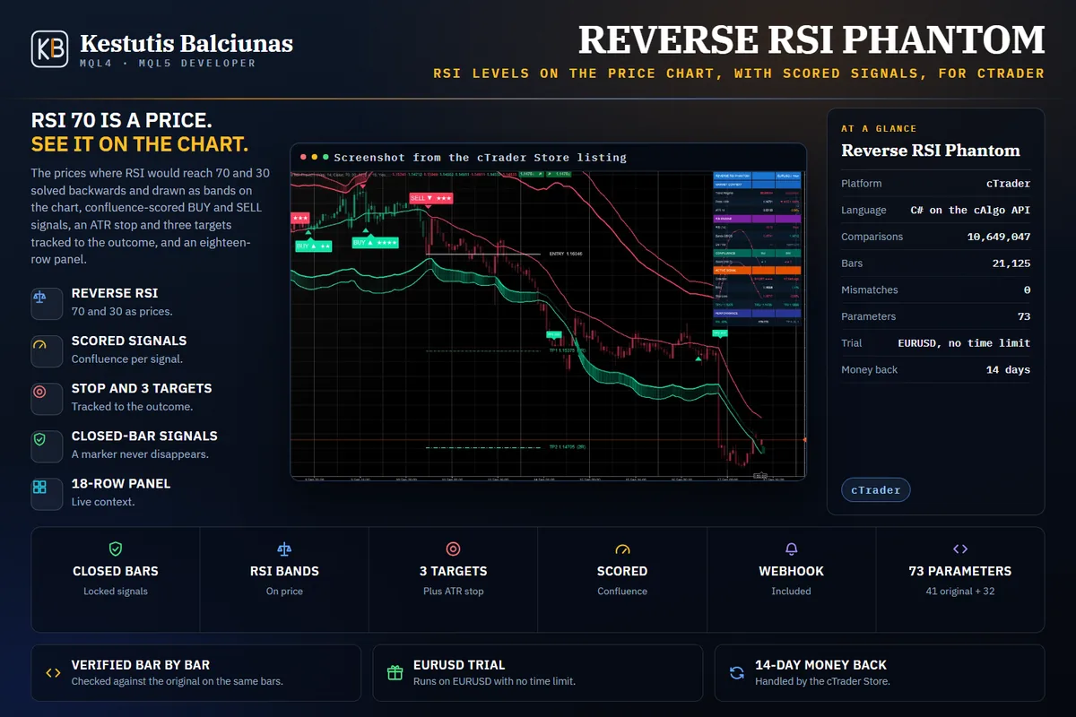The image size is (1076, 717).
Task: Click the scales icon above RSI BANDS
Action: pos(284,549)
